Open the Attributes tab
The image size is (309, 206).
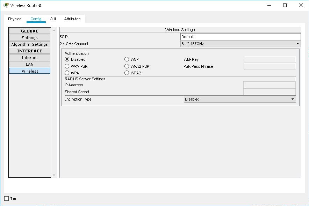[72, 19]
